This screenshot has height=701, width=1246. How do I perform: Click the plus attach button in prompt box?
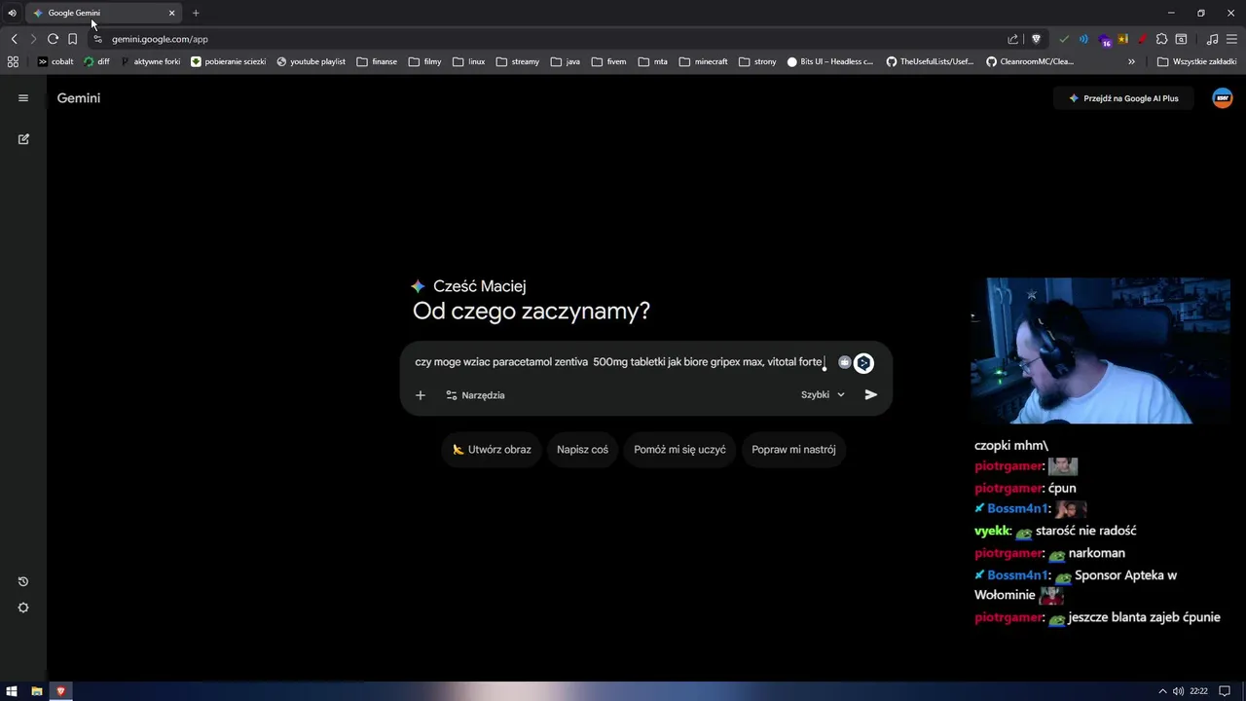pyautogui.click(x=421, y=395)
